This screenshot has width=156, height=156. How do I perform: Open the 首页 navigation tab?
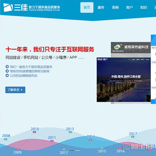[x=87, y=7]
